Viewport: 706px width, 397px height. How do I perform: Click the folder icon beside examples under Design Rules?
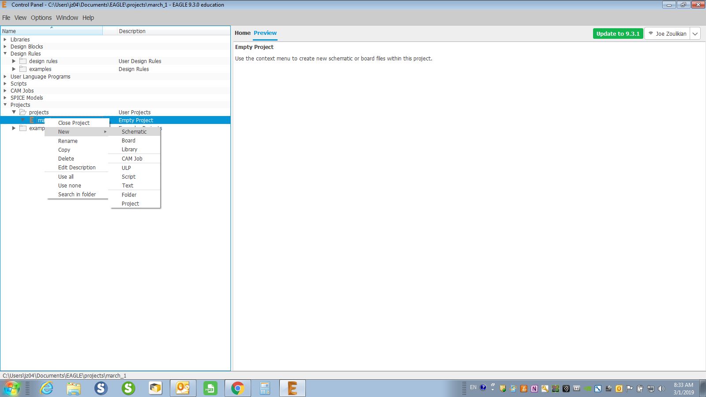pyautogui.click(x=23, y=69)
